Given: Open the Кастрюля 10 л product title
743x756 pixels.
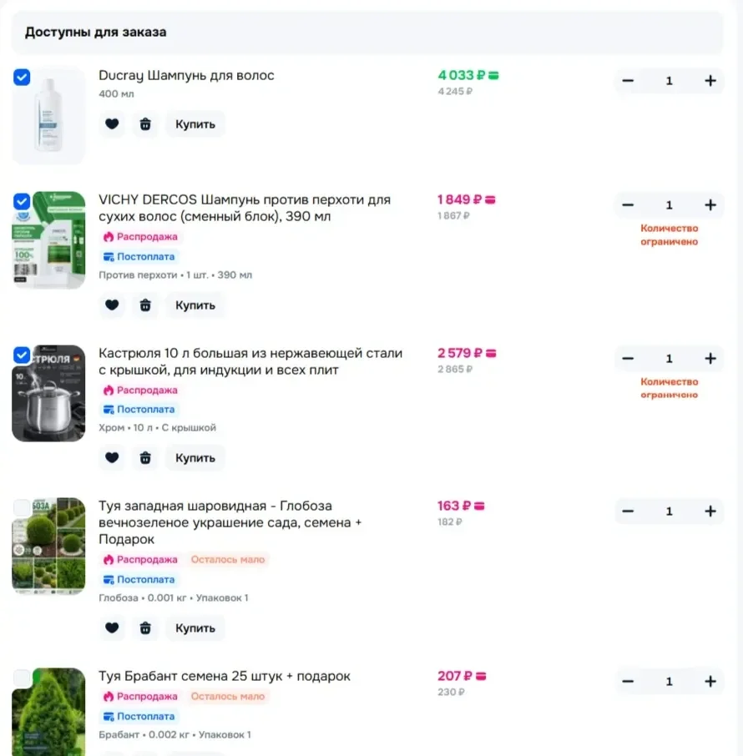Looking at the screenshot, I should tap(250, 361).
